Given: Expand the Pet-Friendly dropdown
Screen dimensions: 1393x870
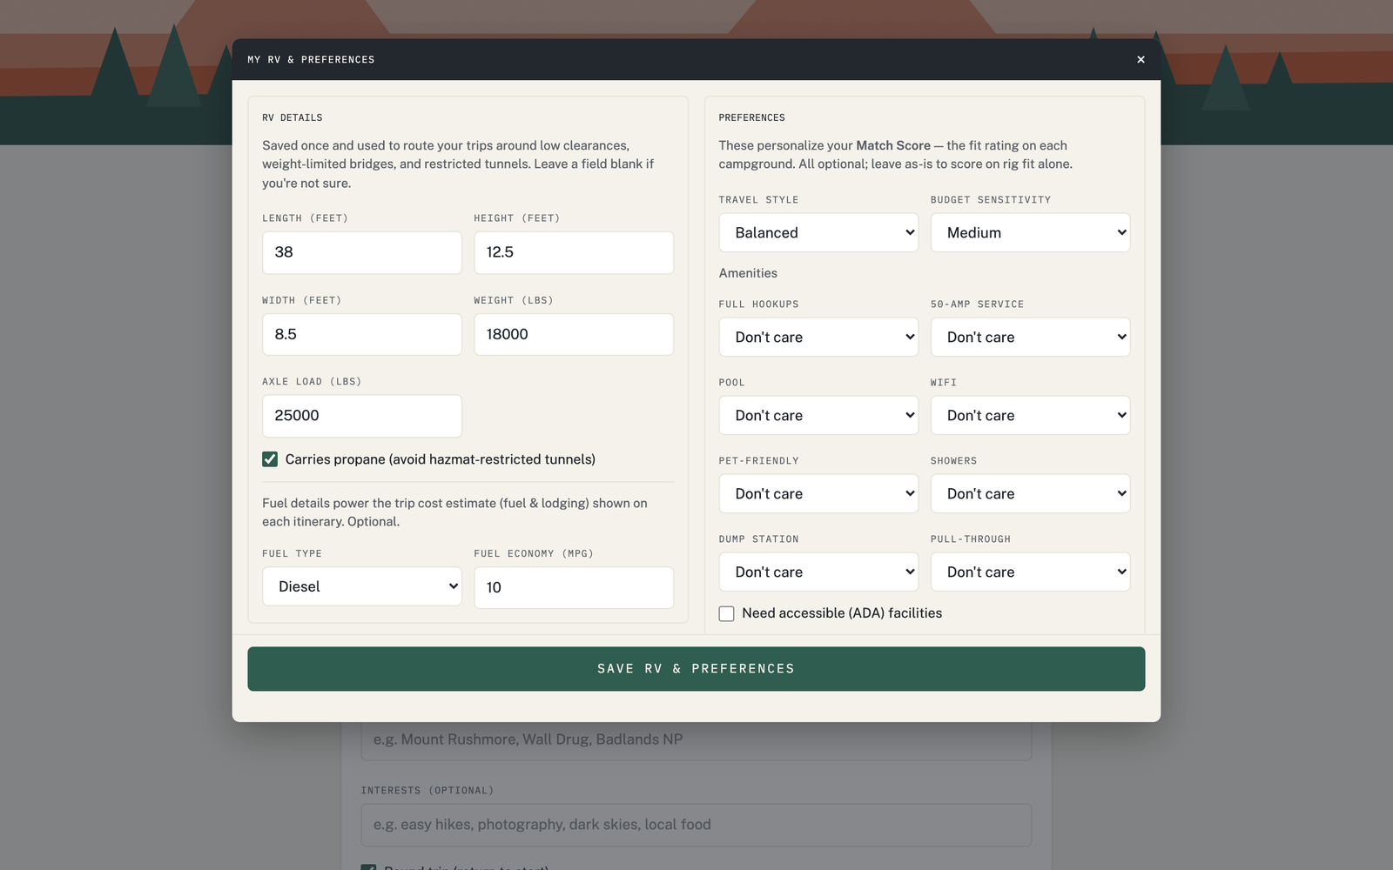Looking at the screenshot, I should pos(818,493).
